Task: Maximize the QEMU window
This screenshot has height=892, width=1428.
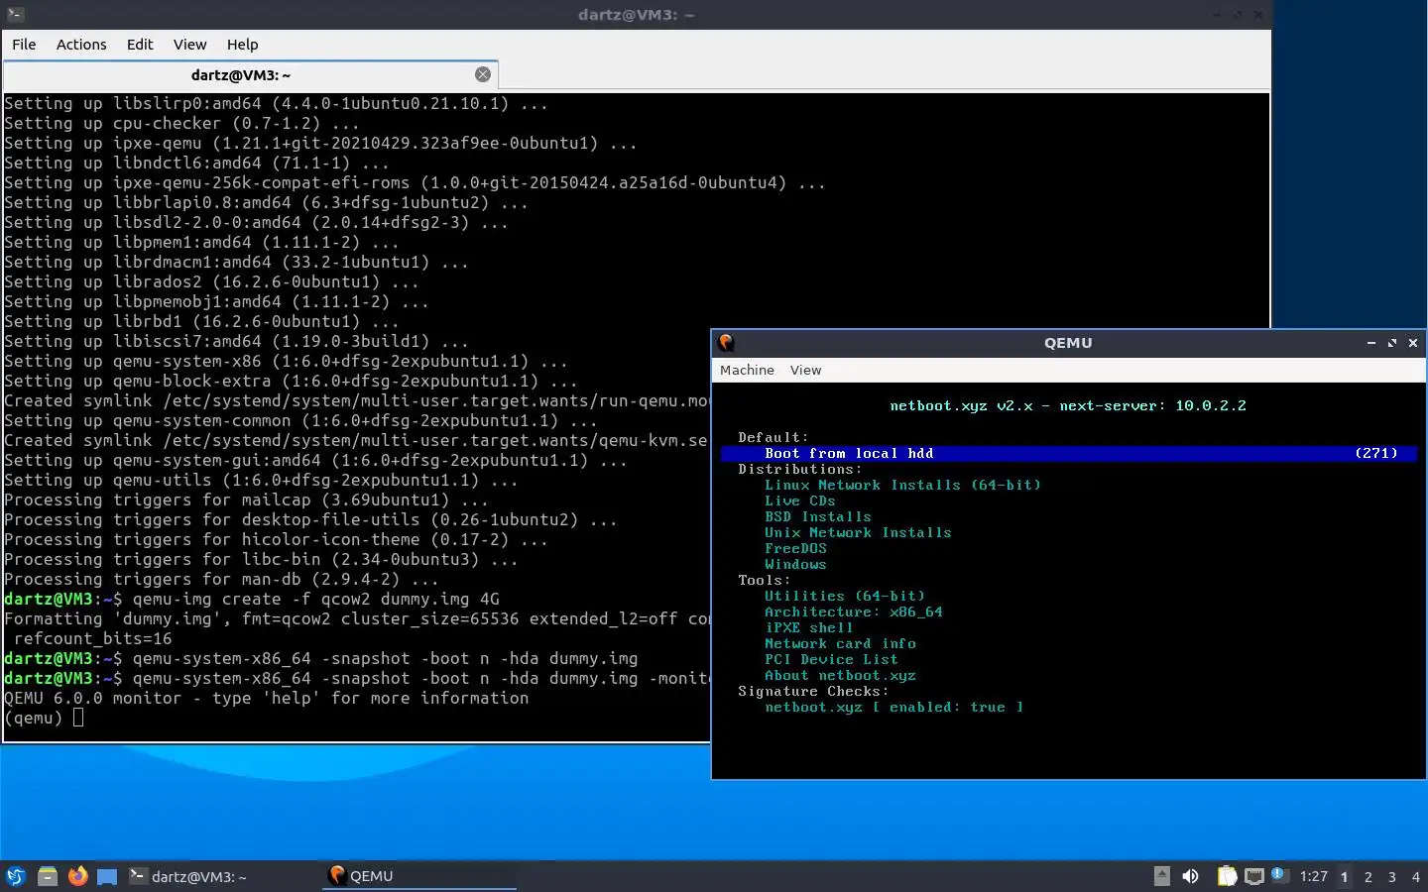Action: (x=1392, y=343)
